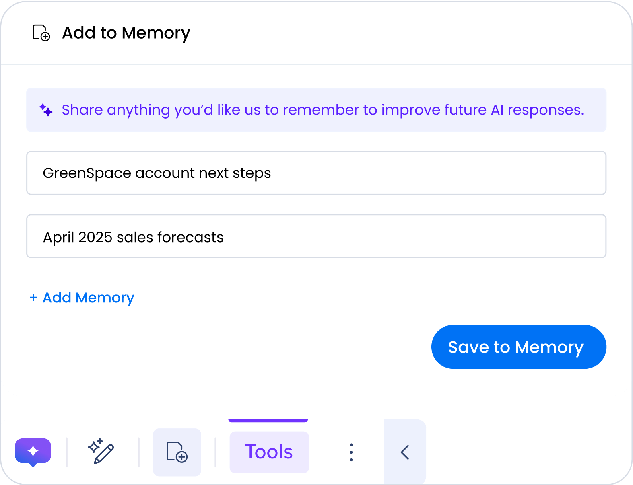Click the document-plus icon in the panel header
The image size is (633, 485).
click(41, 33)
